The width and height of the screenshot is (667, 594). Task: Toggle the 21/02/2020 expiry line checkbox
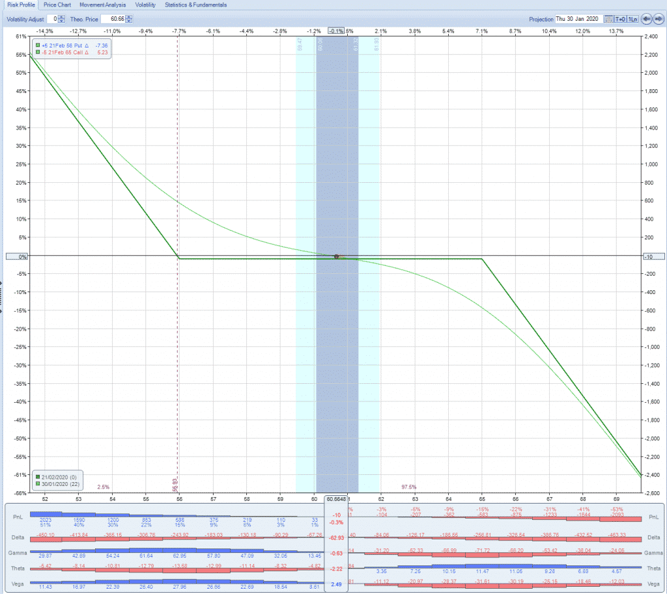38,477
